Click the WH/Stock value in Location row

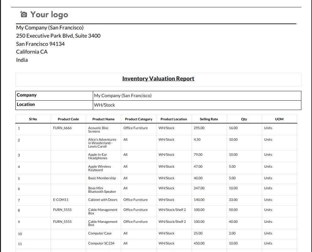pos(104,105)
